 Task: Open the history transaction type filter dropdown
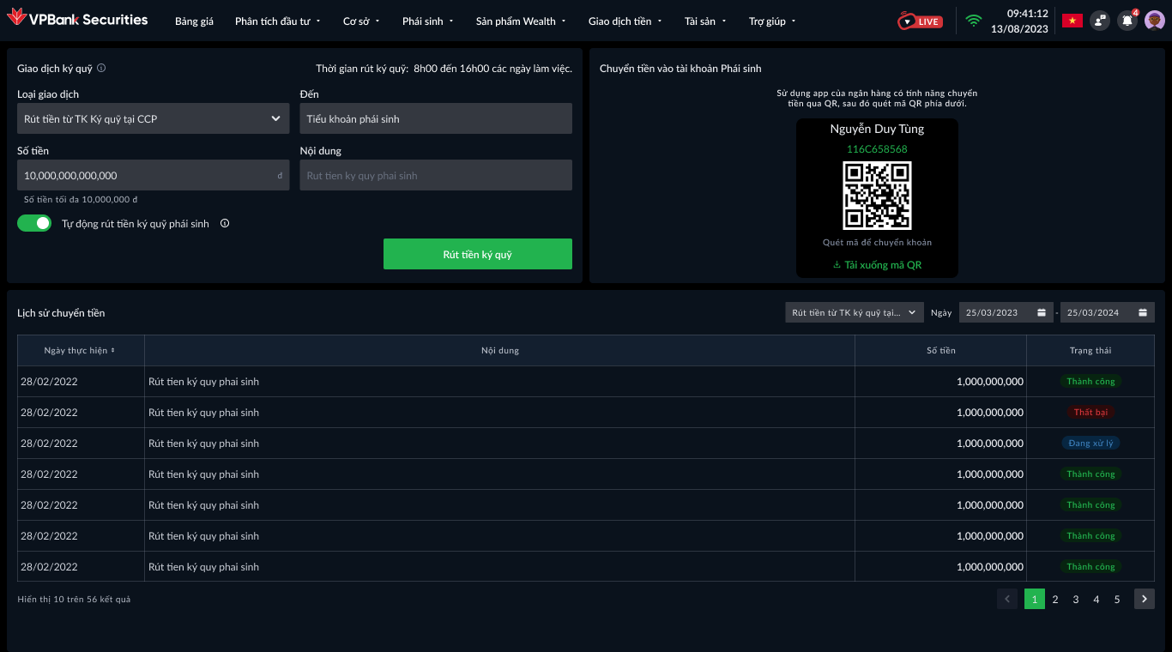[854, 312]
